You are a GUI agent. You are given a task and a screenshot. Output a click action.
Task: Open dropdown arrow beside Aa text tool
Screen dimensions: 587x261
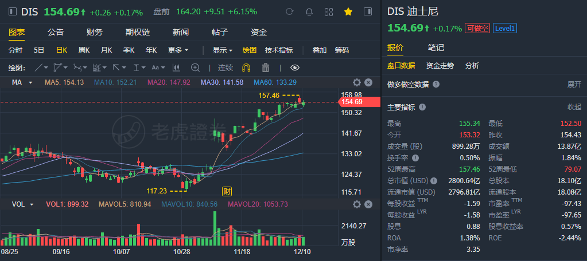click(x=164, y=68)
